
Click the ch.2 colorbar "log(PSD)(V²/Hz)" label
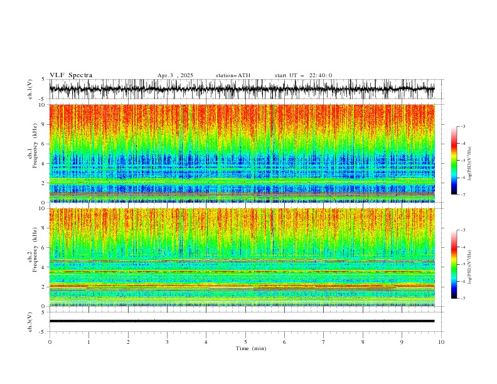pos(470,267)
